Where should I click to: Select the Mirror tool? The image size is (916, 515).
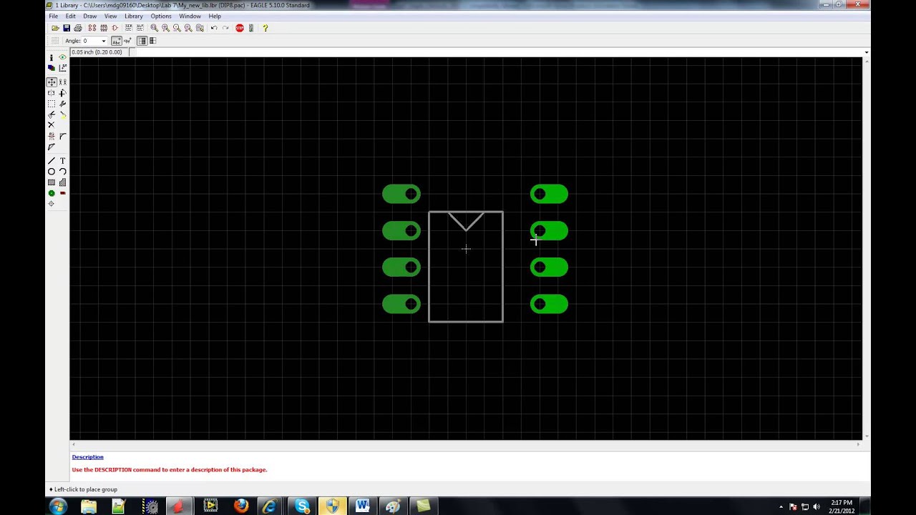51,93
